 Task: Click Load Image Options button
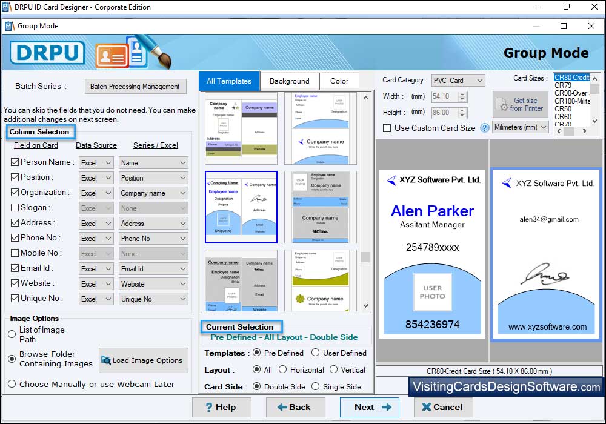pos(144,360)
